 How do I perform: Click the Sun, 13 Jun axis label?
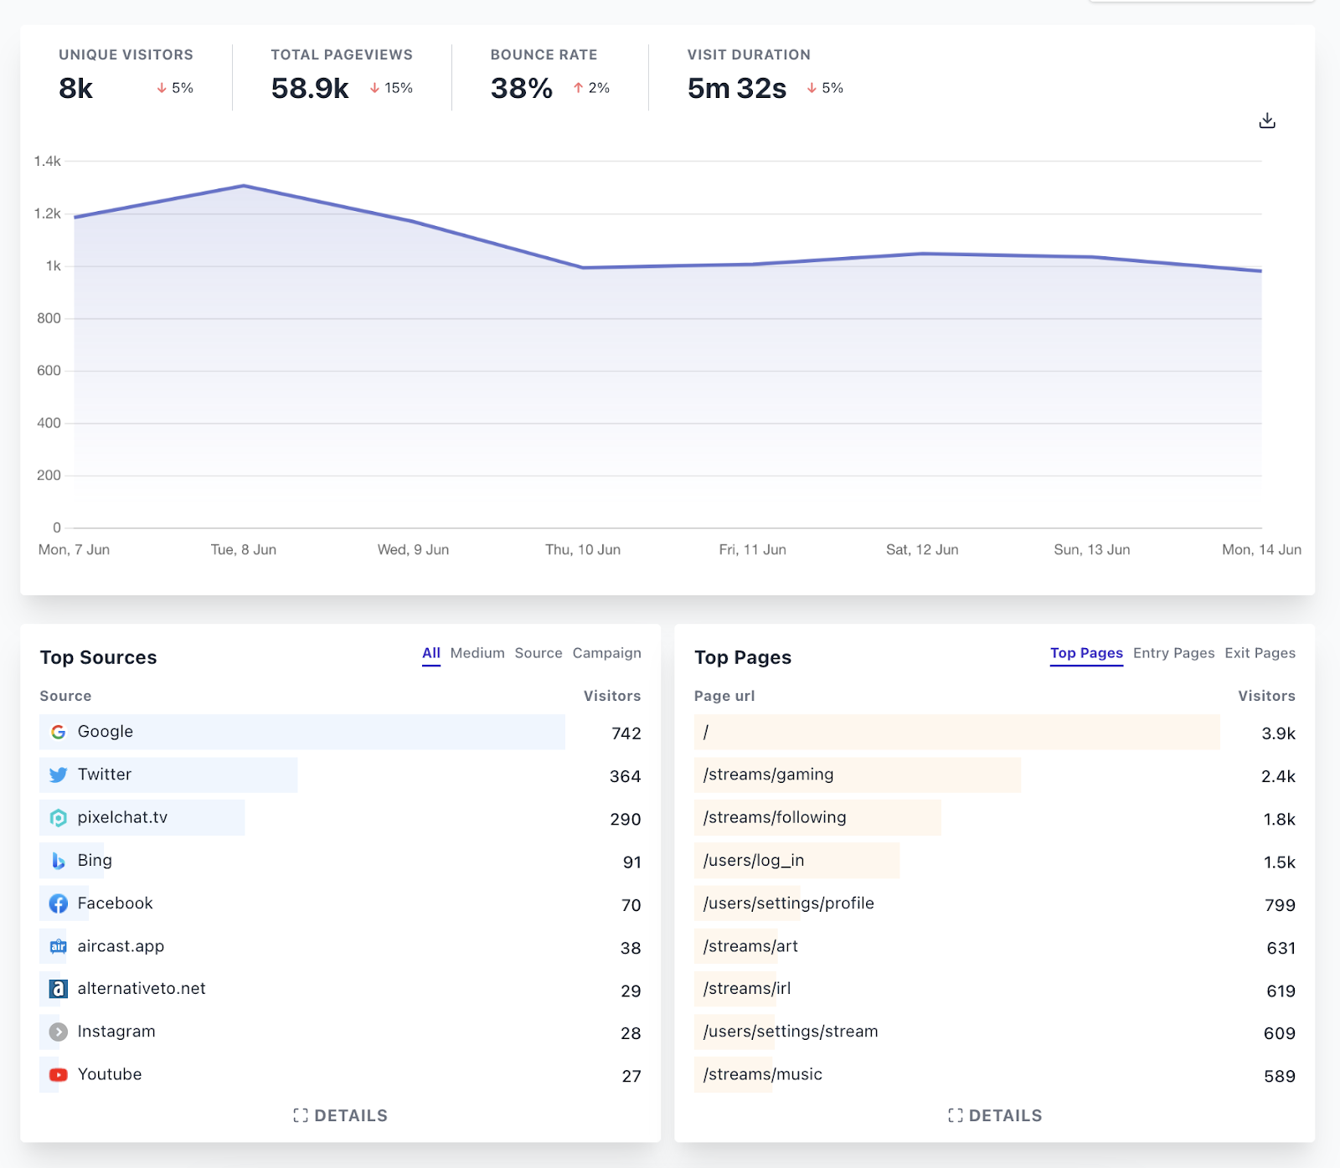(x=1092, y=549)
